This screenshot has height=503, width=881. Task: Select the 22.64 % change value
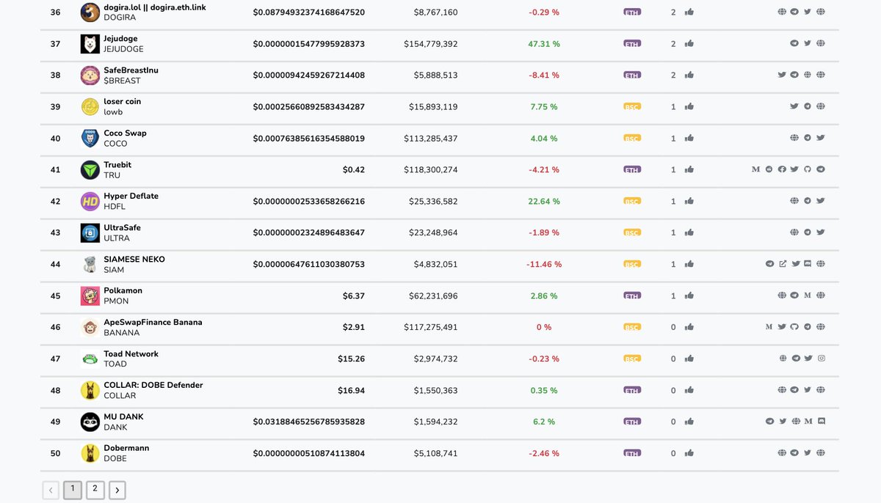point(544,202)
